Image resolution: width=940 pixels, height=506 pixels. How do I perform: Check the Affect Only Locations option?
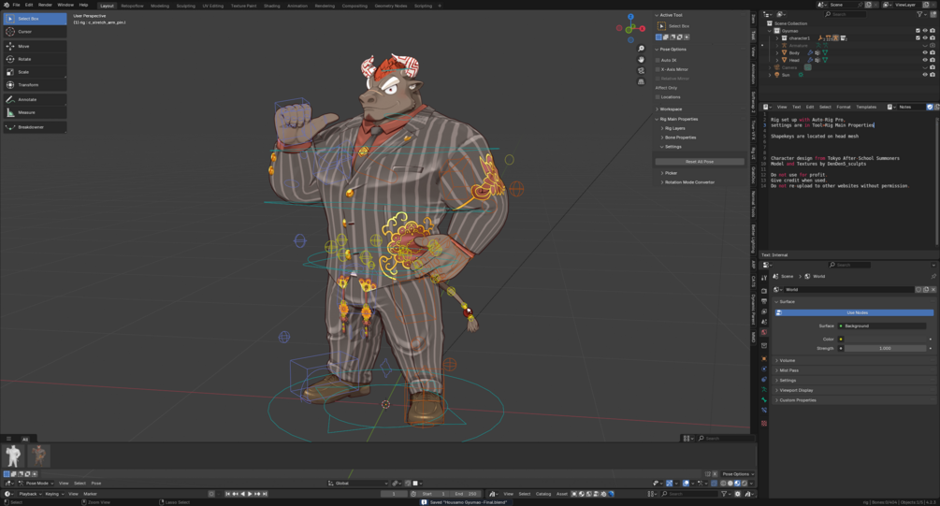point(658,97)
